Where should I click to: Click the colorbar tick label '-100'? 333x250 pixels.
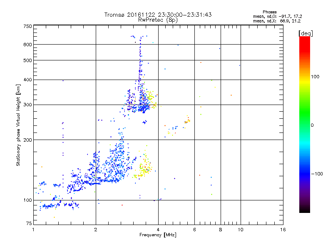pyautogui.click(x=317, y=174)
